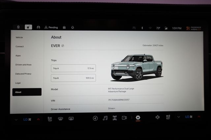This screenshot has height=140, width=211.
Task: Tap the Wi-Fi status icon
Action: (150, 28)
